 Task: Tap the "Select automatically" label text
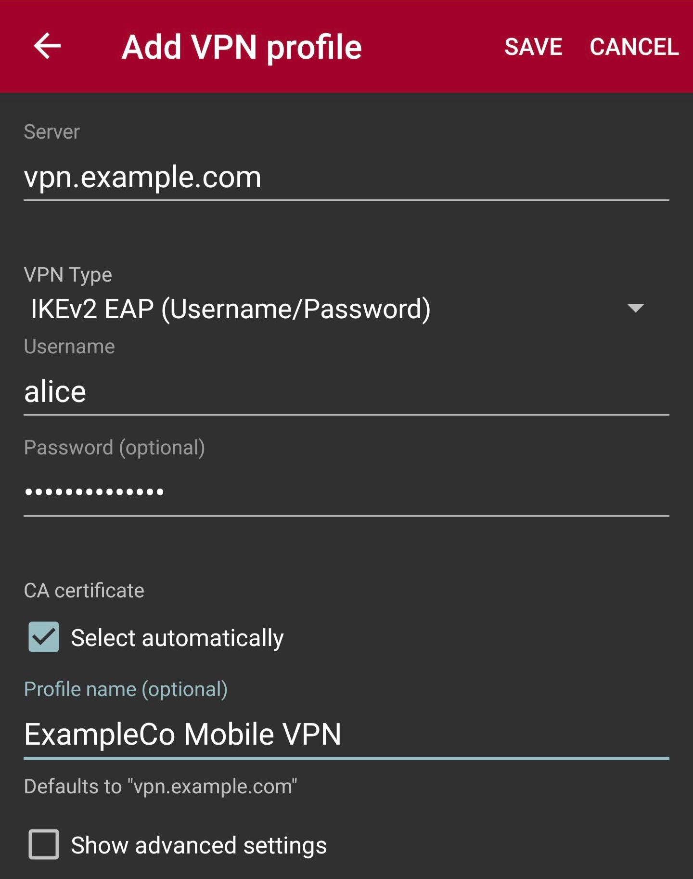(x=177, y=638)
